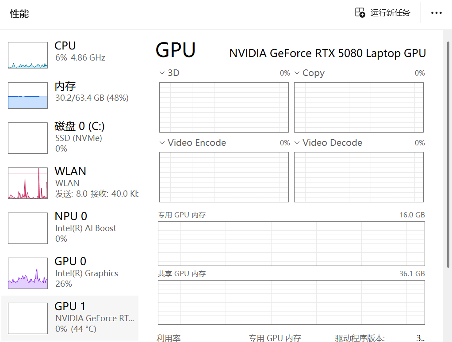Expand the 3D engine dropdown chevron
The height and width of the screenshot is (342, 452).
point(162,73)
